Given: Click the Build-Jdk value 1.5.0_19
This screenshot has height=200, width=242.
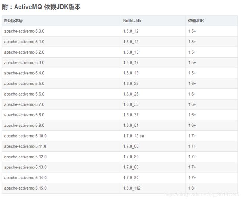Looking at the screenshot, I should [131, 73].
